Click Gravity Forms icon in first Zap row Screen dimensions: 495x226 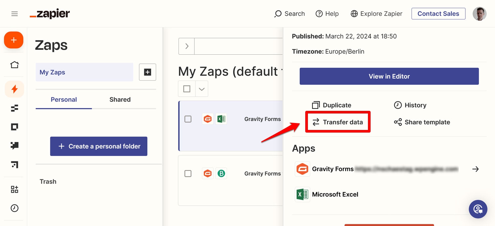pos(208,119)
